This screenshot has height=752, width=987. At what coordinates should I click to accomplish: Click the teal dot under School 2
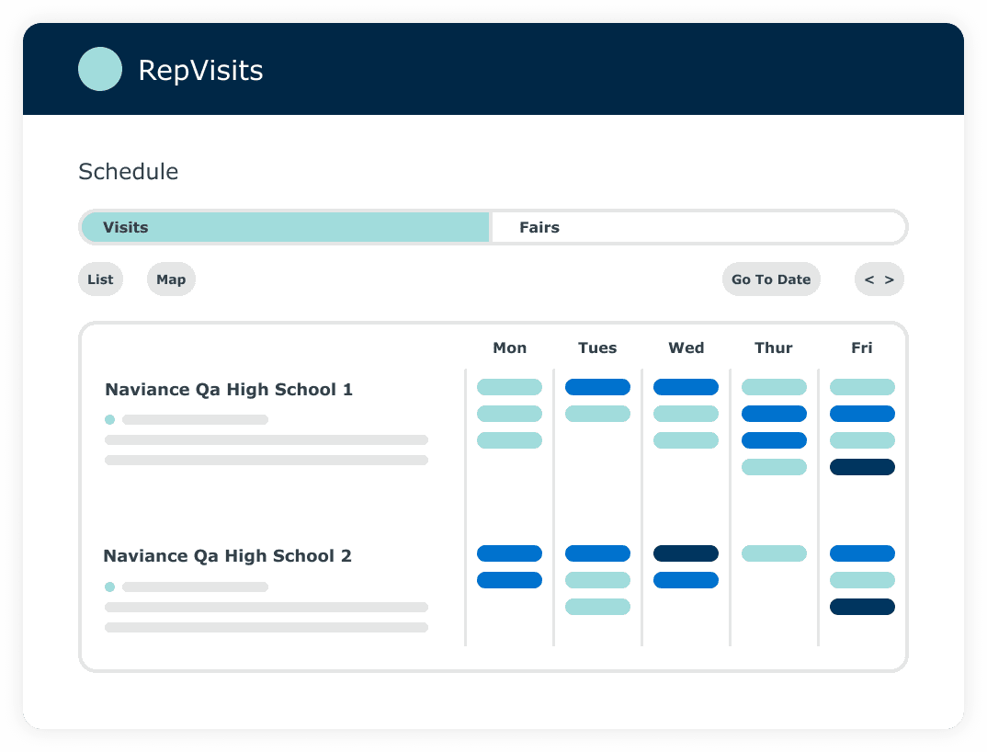[x=109, y=587]
